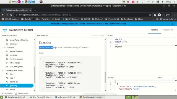The width and height of the screenshot is (177, 99).
Task: Open the Profesional bookmarks folder
Action: (x=112, y=19)
